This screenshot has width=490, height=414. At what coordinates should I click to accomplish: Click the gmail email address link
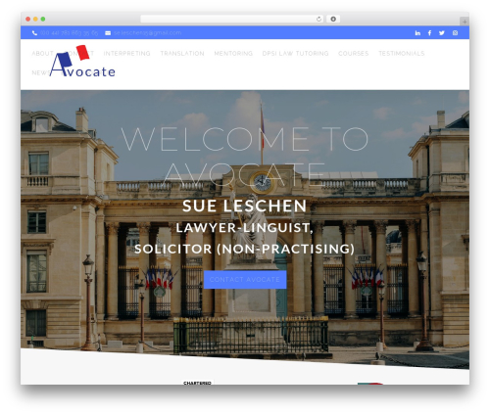point(147,33)
